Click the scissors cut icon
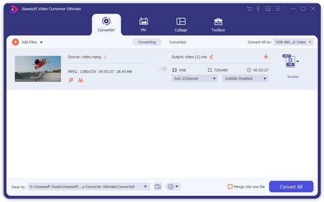The height and width of the screenshot is (202, 324). (80, 80)
